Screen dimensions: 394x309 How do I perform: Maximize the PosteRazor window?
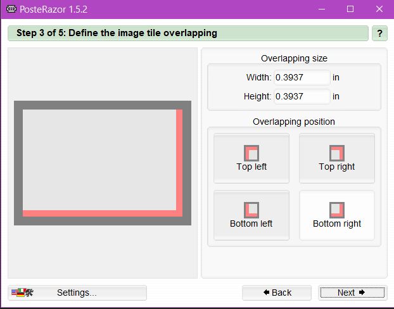coord(350,9)
